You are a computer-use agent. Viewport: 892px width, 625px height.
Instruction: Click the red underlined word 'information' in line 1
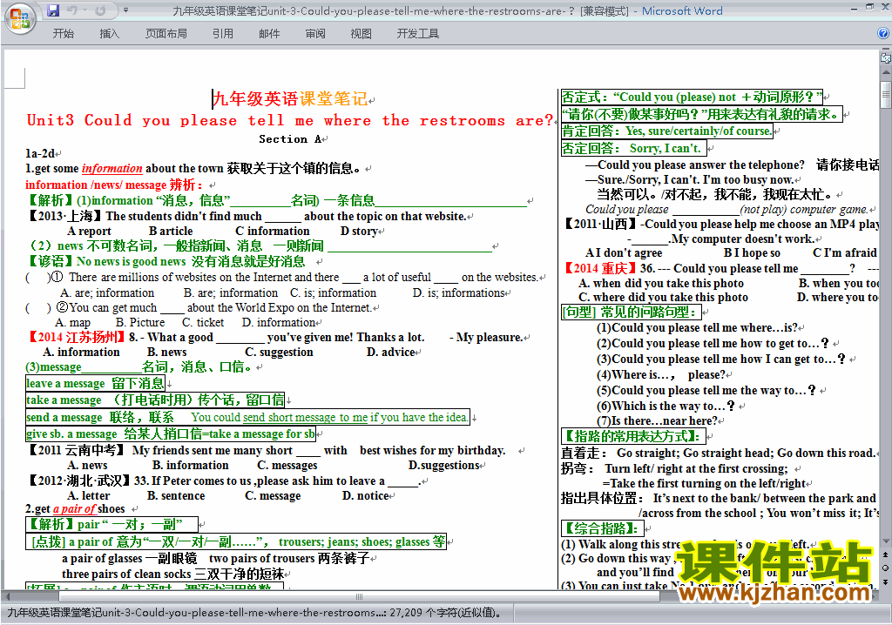pos(111,168)
